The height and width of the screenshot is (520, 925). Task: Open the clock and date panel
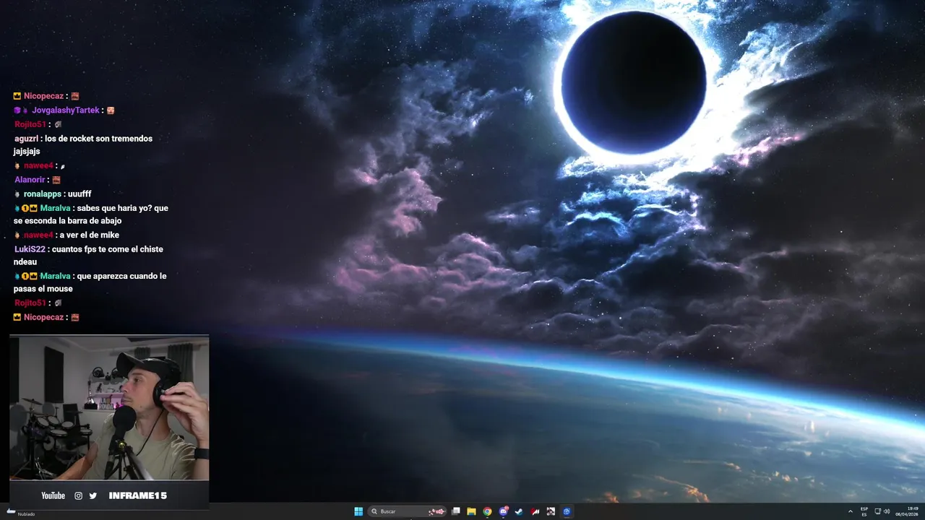click(x=907, y=511)
